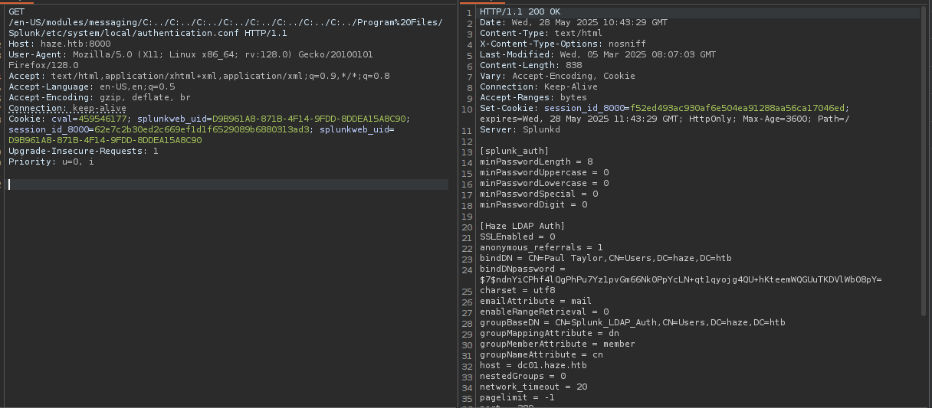Click the Cookie: cval=459546177 line

pos(209,119)
